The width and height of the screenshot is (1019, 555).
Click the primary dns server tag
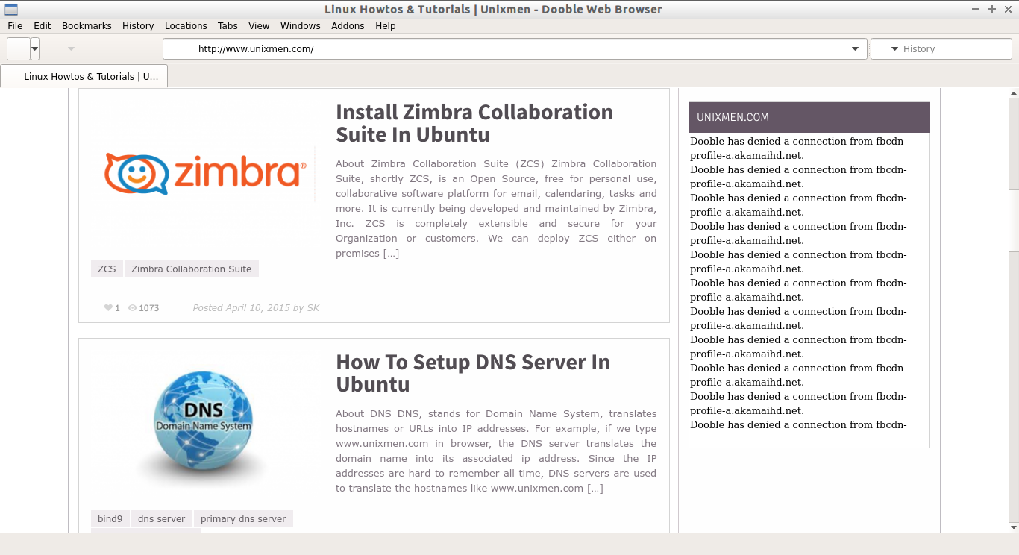click(243, 518)
